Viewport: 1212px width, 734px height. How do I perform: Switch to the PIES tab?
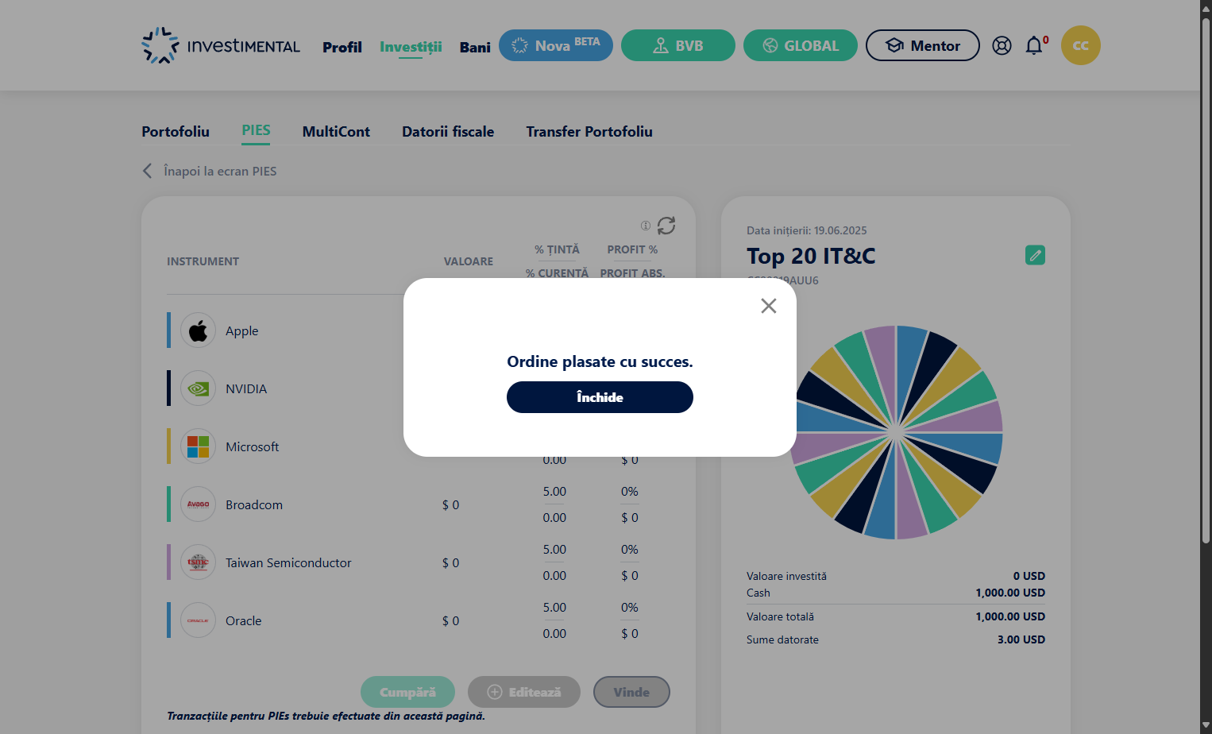(256, 131)
